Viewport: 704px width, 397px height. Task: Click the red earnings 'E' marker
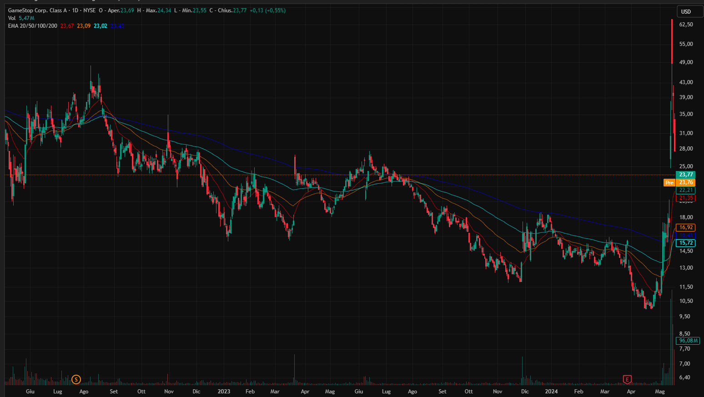coord(627,379)
